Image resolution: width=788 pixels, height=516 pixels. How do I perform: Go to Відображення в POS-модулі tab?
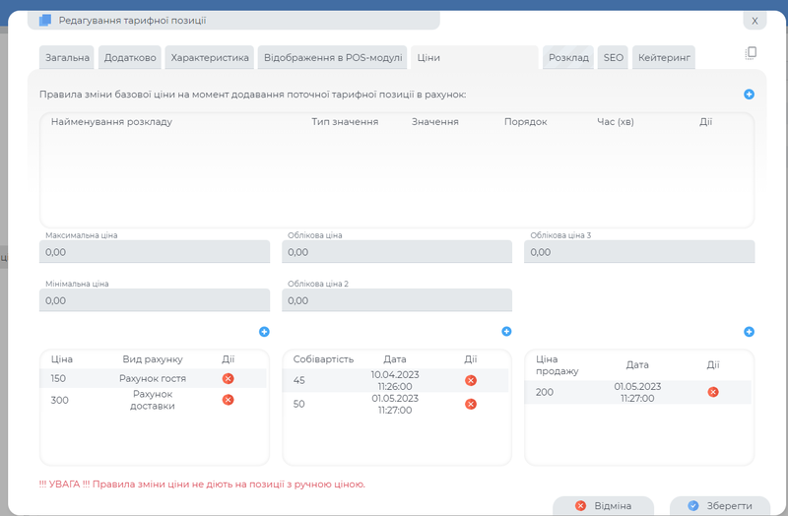333,58
